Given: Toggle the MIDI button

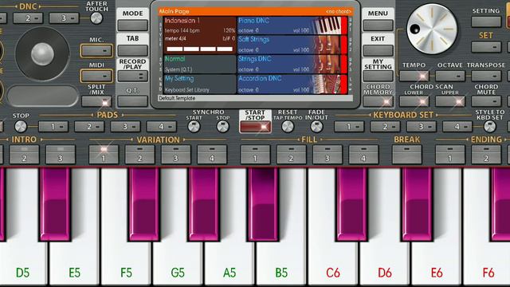Looking at the screenshot, I should (x=96, y=76).
